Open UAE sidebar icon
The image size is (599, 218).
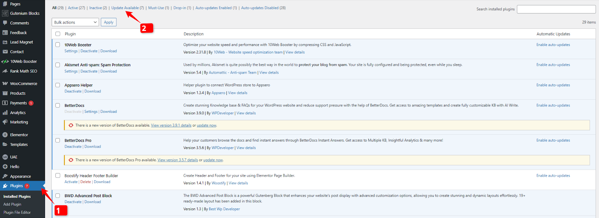pos(5,157)
